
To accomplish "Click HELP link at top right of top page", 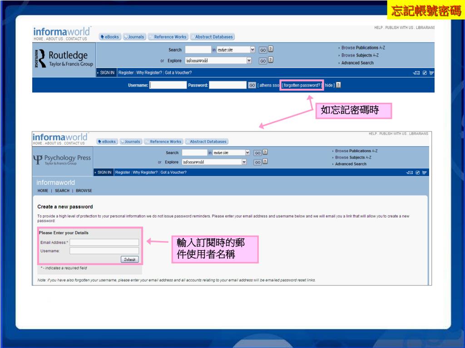I will pyautogui.click(x=378, y=28).
